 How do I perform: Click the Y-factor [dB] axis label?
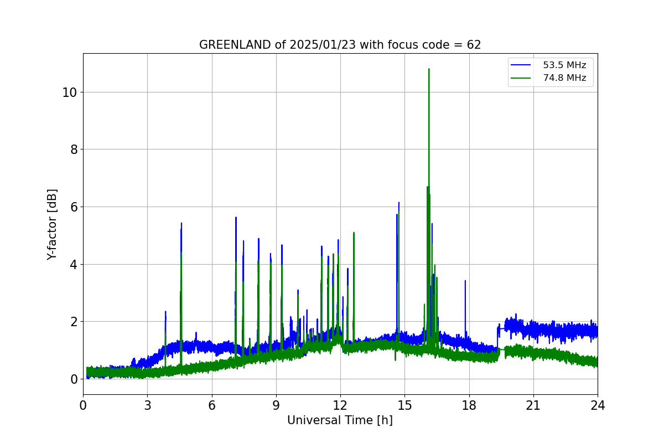[x=52, y=224]
